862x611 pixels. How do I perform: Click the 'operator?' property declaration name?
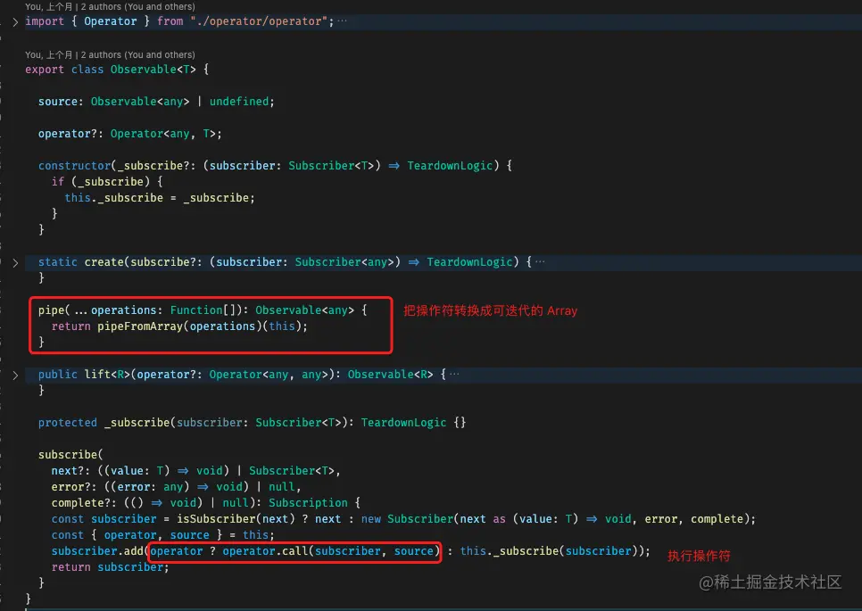[x=68, y=134]
